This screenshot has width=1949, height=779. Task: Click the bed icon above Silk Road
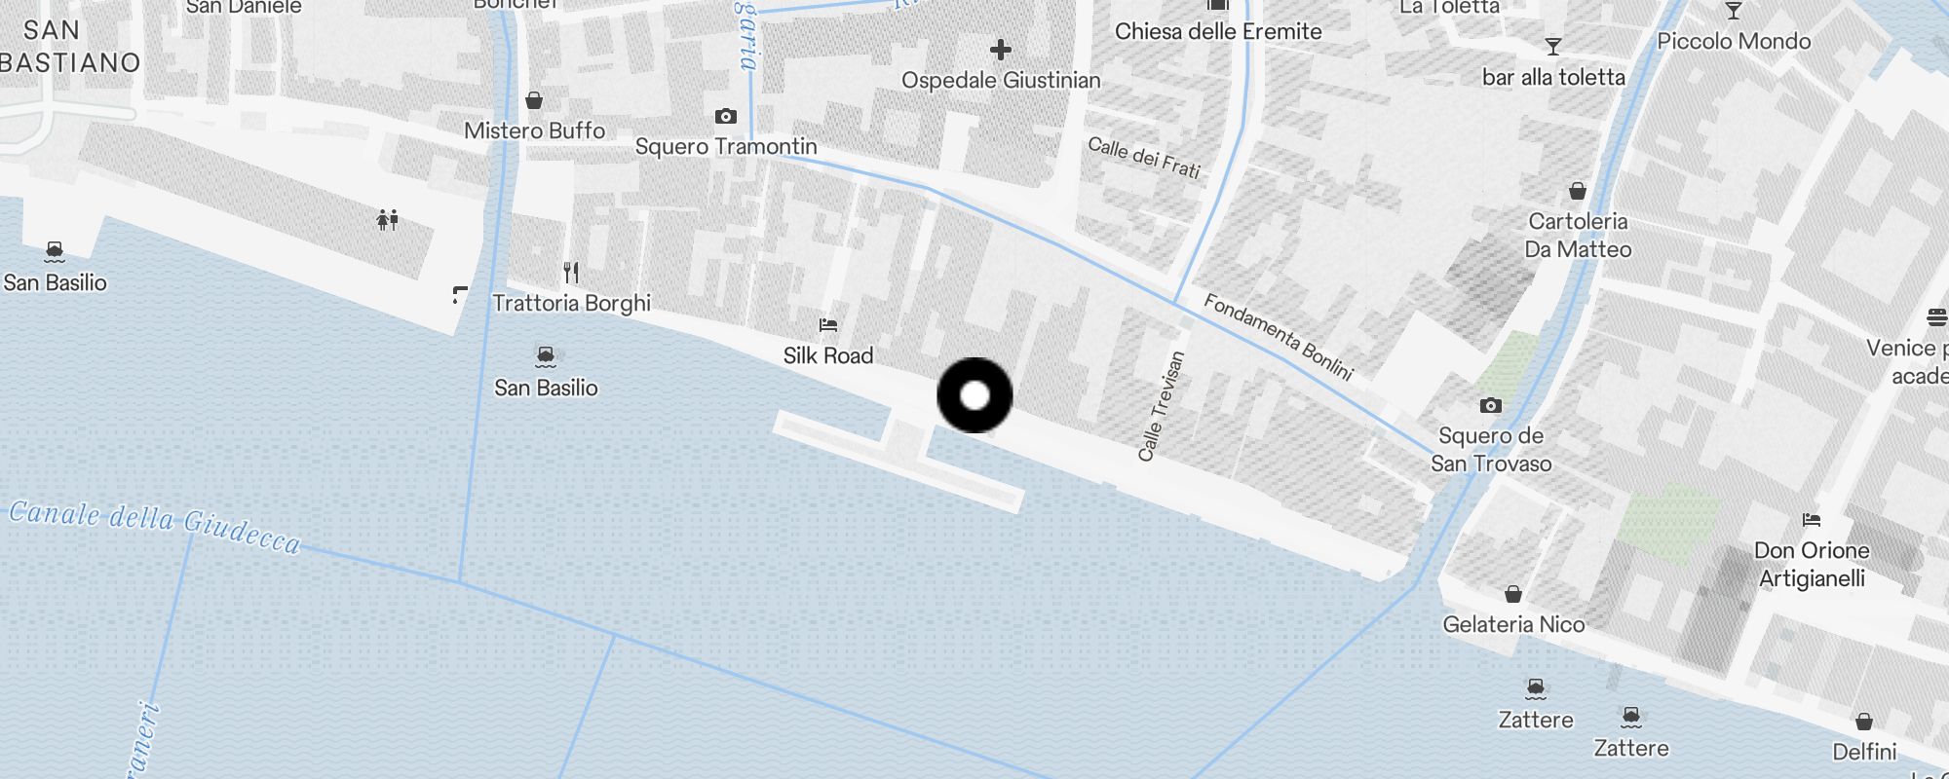(x=828, y=325)
